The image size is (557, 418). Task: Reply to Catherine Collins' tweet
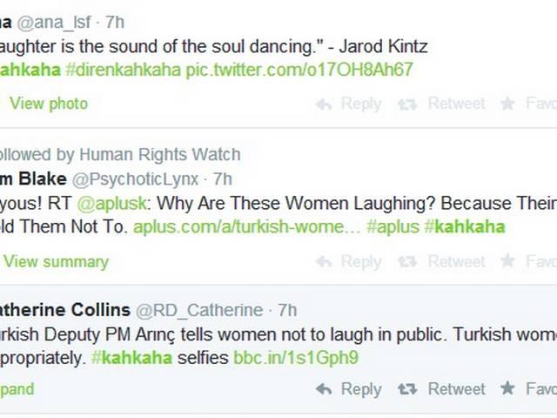click(348, 389)
